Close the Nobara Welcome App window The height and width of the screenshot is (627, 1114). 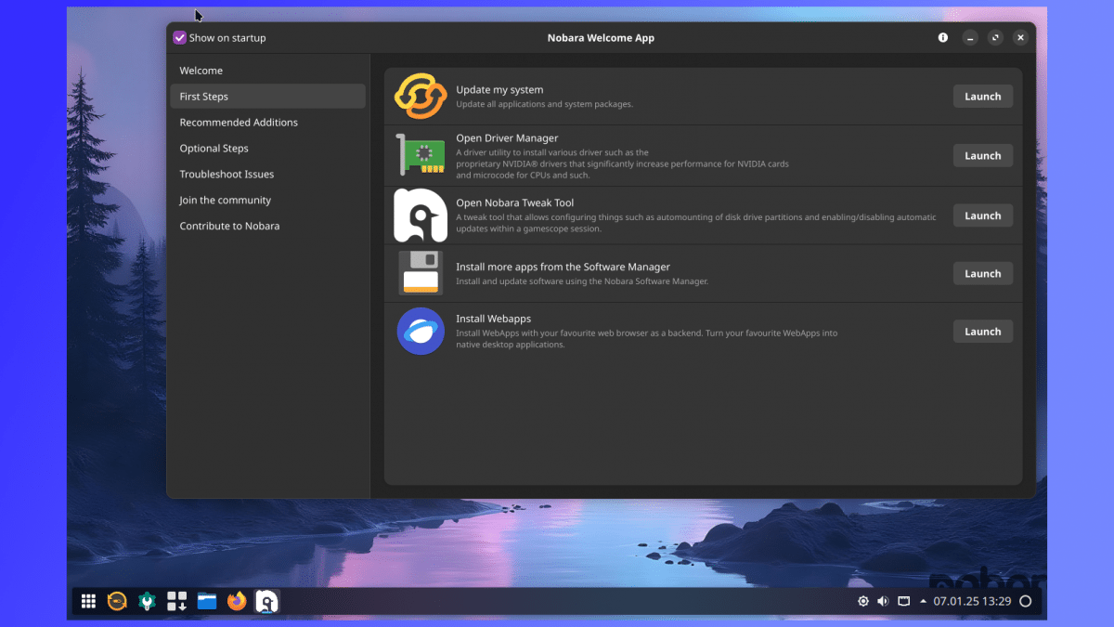(1020, 38)
